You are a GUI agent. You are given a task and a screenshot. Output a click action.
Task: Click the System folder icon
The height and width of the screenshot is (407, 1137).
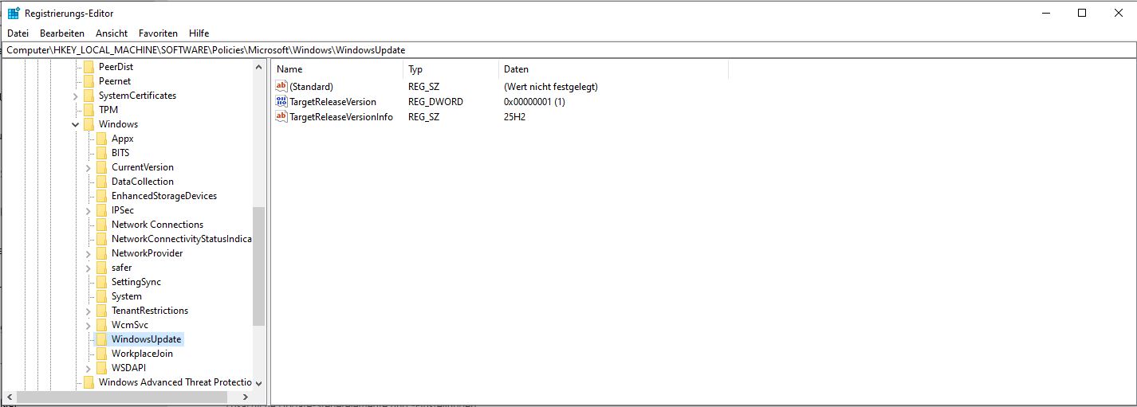click(101, 296)
